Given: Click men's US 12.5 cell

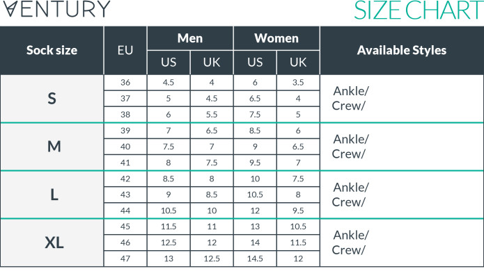Looking at the screenshot, I should click(x=169, y=243).
